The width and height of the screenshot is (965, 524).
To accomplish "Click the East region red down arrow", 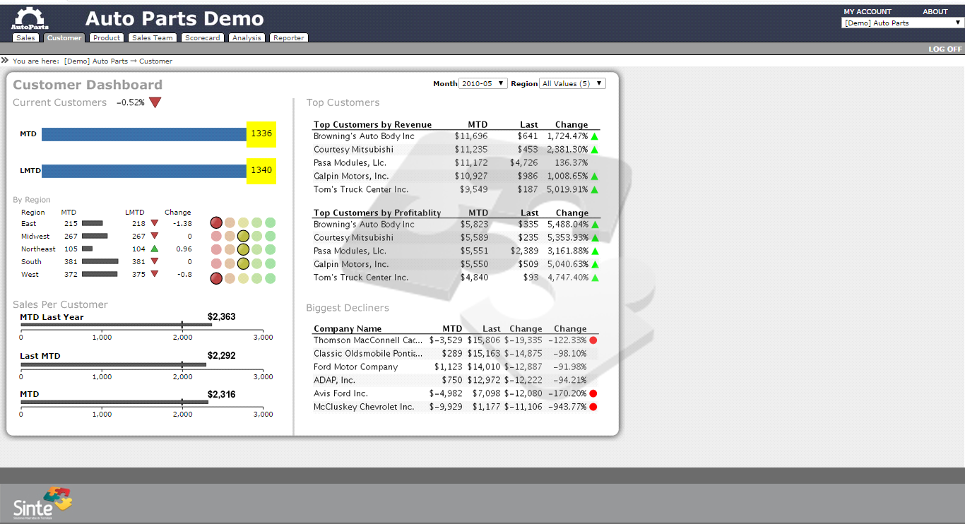I will [155, 223].
